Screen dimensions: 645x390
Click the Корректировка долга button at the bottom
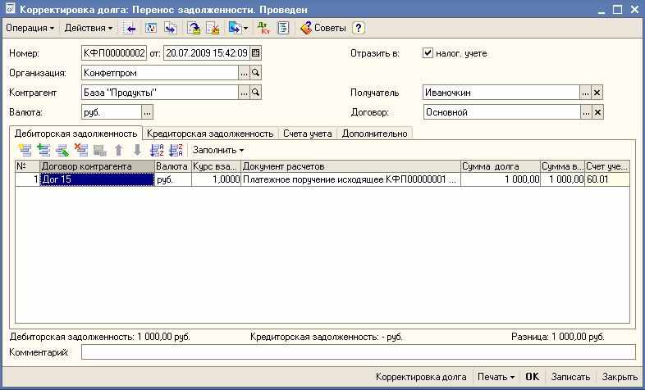(x=421, y=376)
